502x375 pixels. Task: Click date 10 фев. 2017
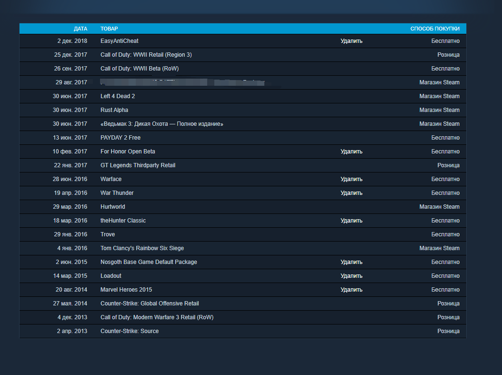click(70, 152)
